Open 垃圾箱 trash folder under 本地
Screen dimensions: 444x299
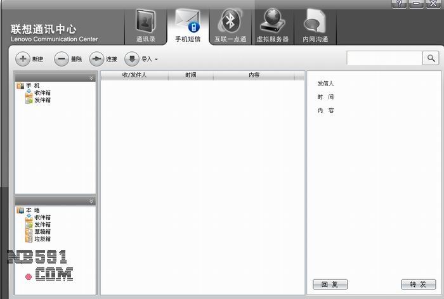42,239
